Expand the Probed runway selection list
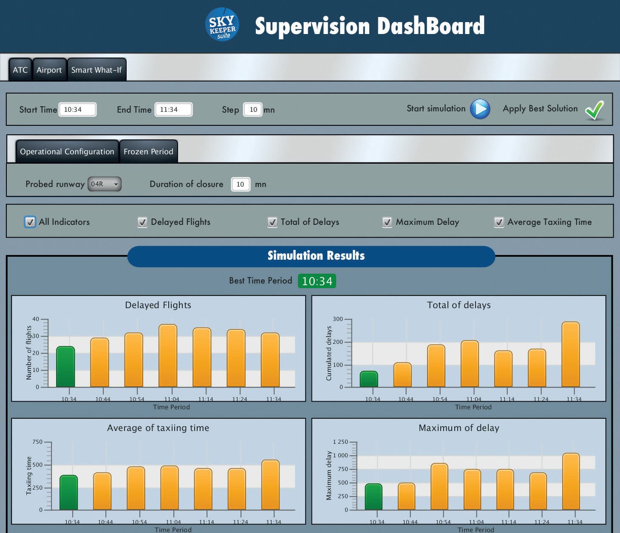The image size is (620, 533). (x=116, y=184)
